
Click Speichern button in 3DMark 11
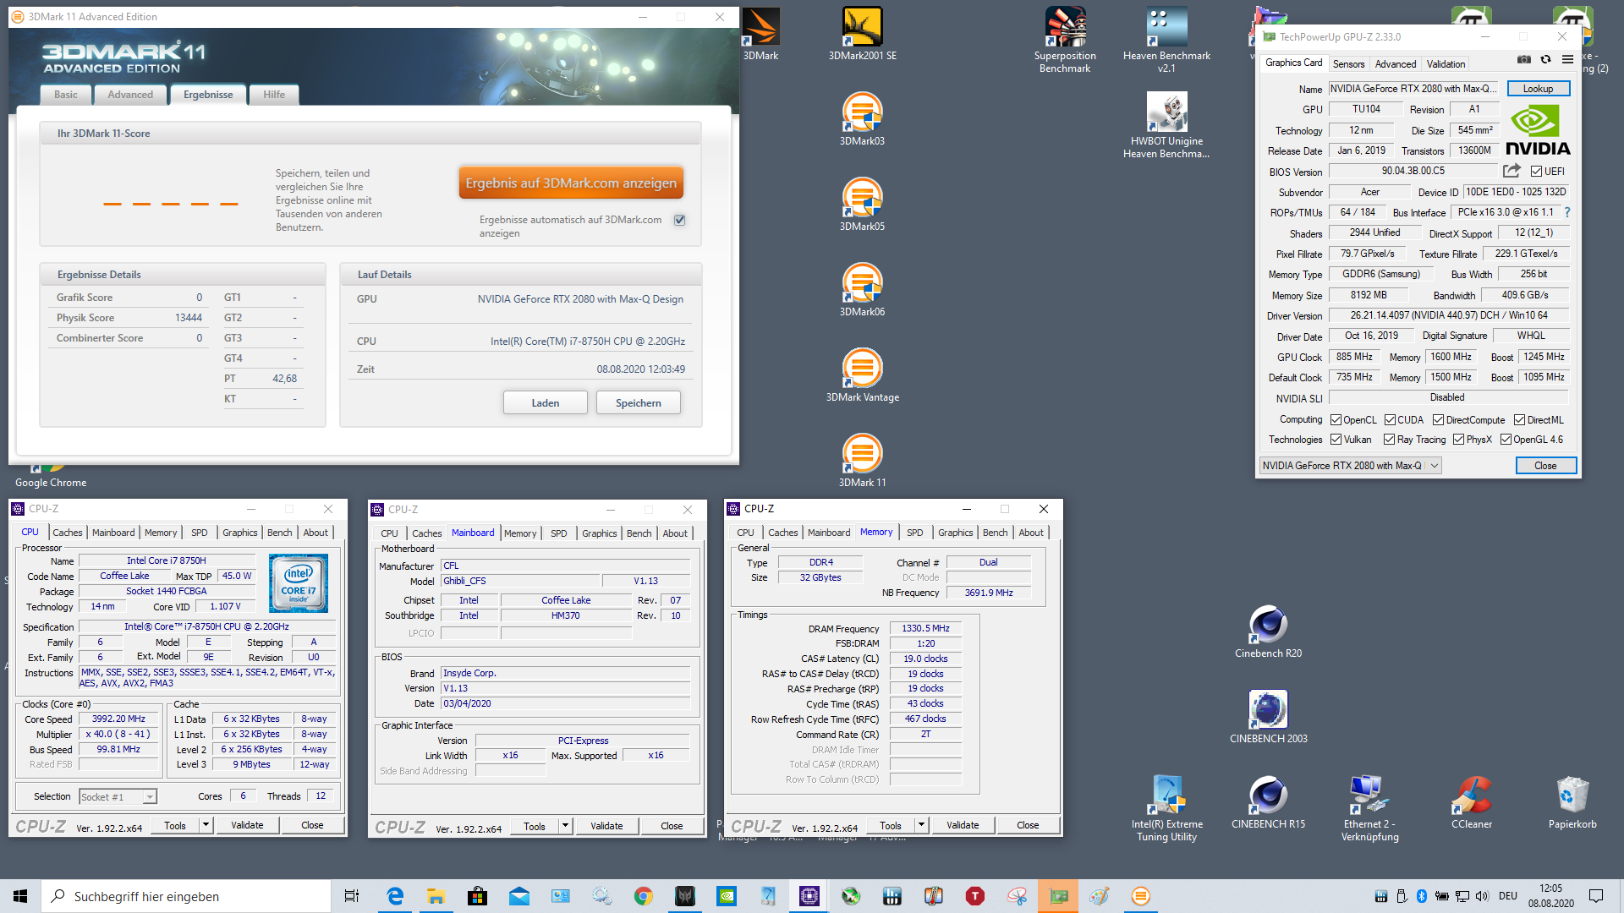point(639,403)
